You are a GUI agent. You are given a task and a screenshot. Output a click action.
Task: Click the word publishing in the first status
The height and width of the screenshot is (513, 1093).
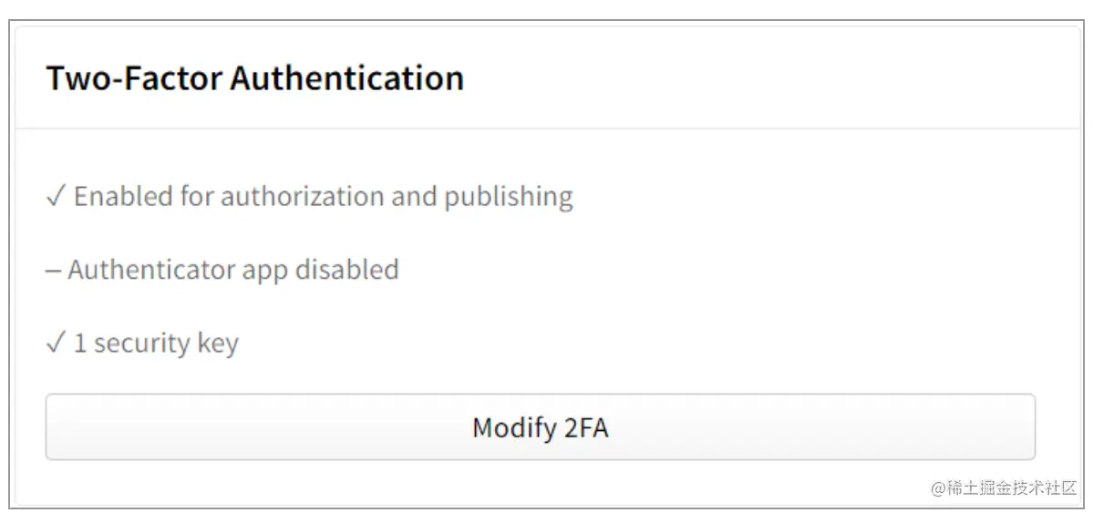(x=509, y=197)
